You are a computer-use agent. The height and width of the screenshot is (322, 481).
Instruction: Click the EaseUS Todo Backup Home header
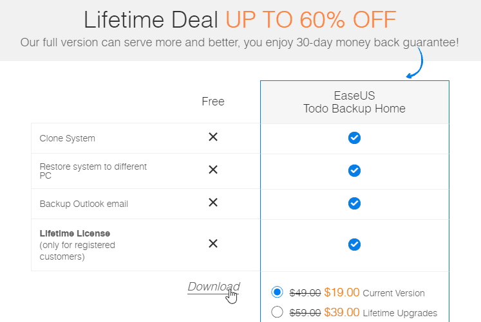[354, 102]
